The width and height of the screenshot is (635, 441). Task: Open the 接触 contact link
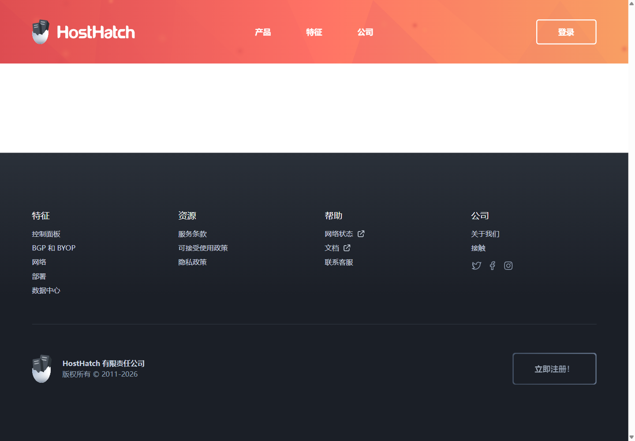click(478, 248)
